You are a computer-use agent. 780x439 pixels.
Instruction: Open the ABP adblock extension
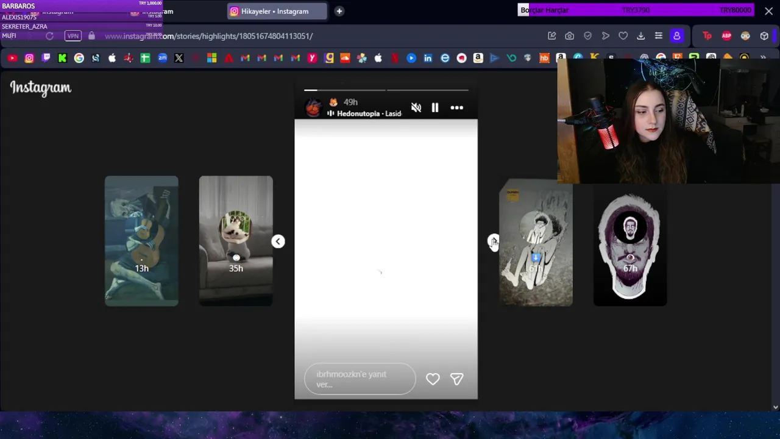[x=726, y=36]
